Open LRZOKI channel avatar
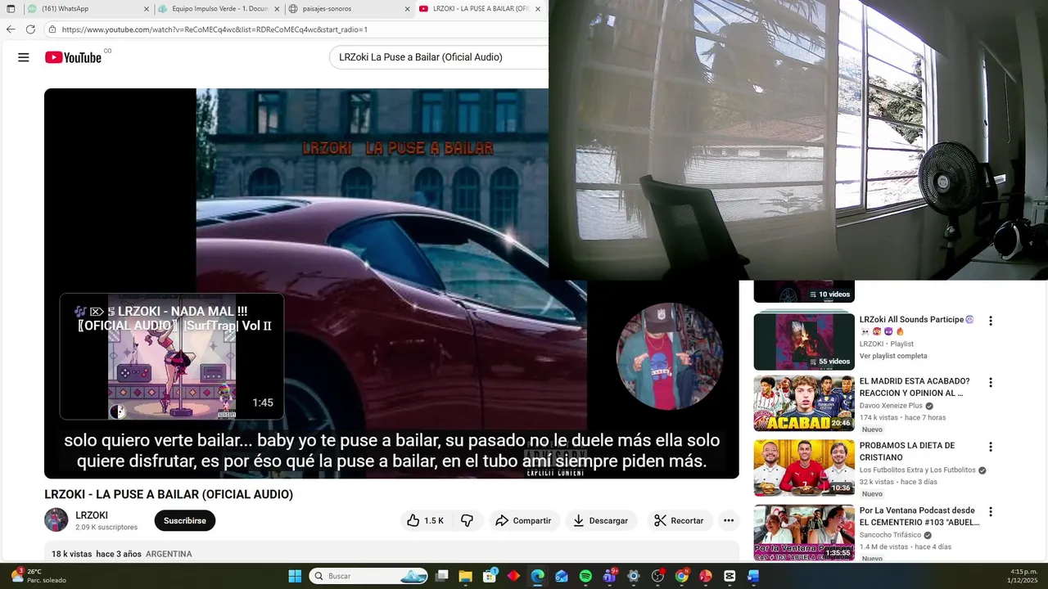 click(56, 520)
